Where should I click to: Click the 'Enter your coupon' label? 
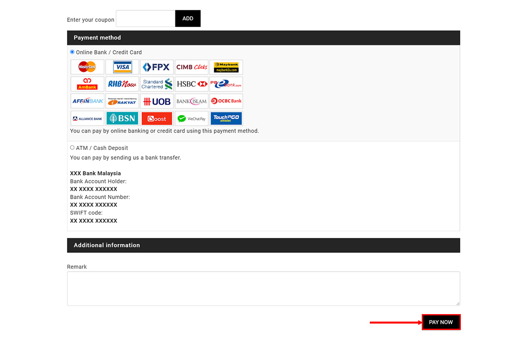[91, 20]
